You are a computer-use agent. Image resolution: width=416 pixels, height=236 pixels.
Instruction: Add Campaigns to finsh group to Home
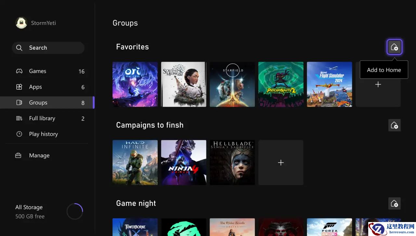click(x=394, y=125)
